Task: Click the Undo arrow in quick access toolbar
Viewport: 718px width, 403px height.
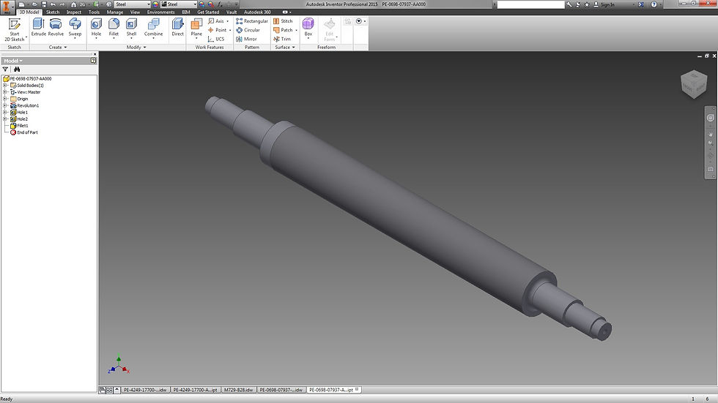Action: coord(53,4)
